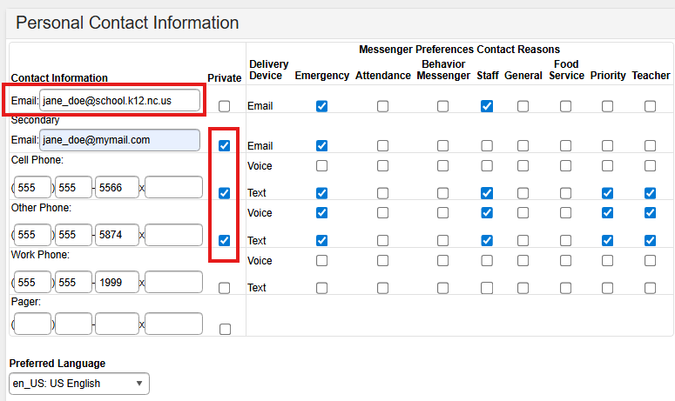Image resolution: width=675 pixels, height=401 pixels.
Task: Uncheck Private checkbox for Cell Phone
Action: (x=225, y=193)
